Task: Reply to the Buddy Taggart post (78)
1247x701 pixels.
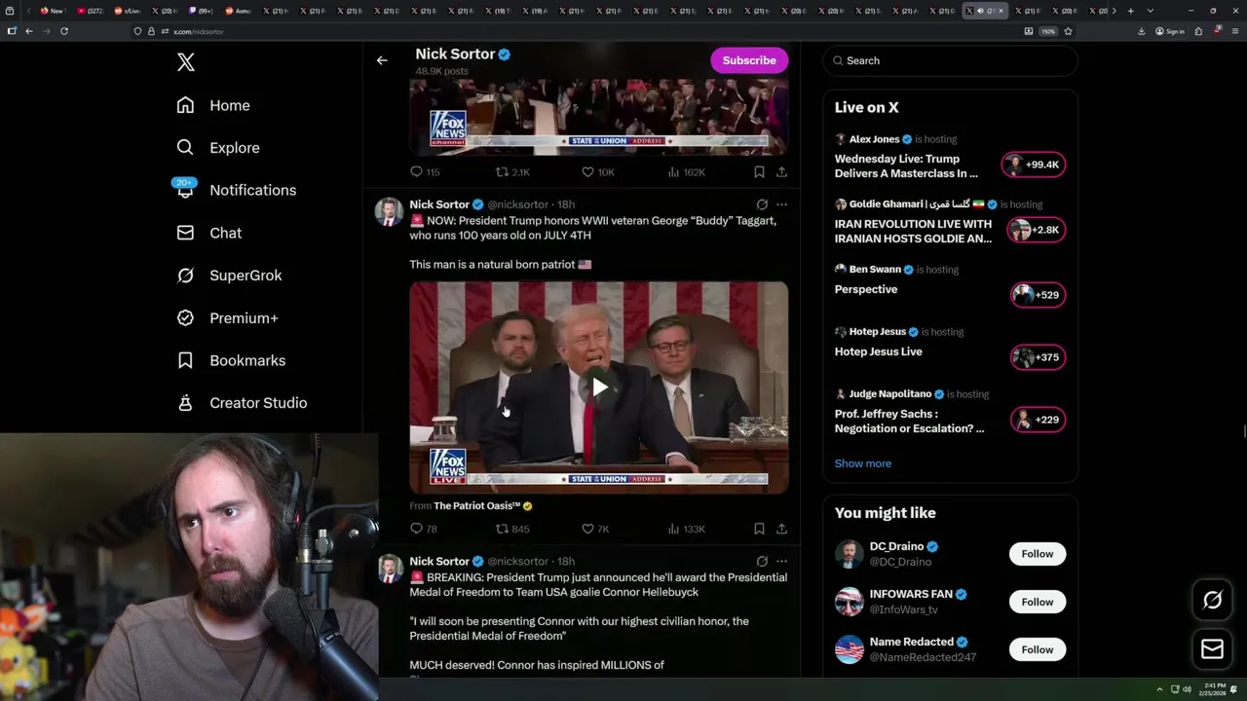Action: tap(424, 529)
